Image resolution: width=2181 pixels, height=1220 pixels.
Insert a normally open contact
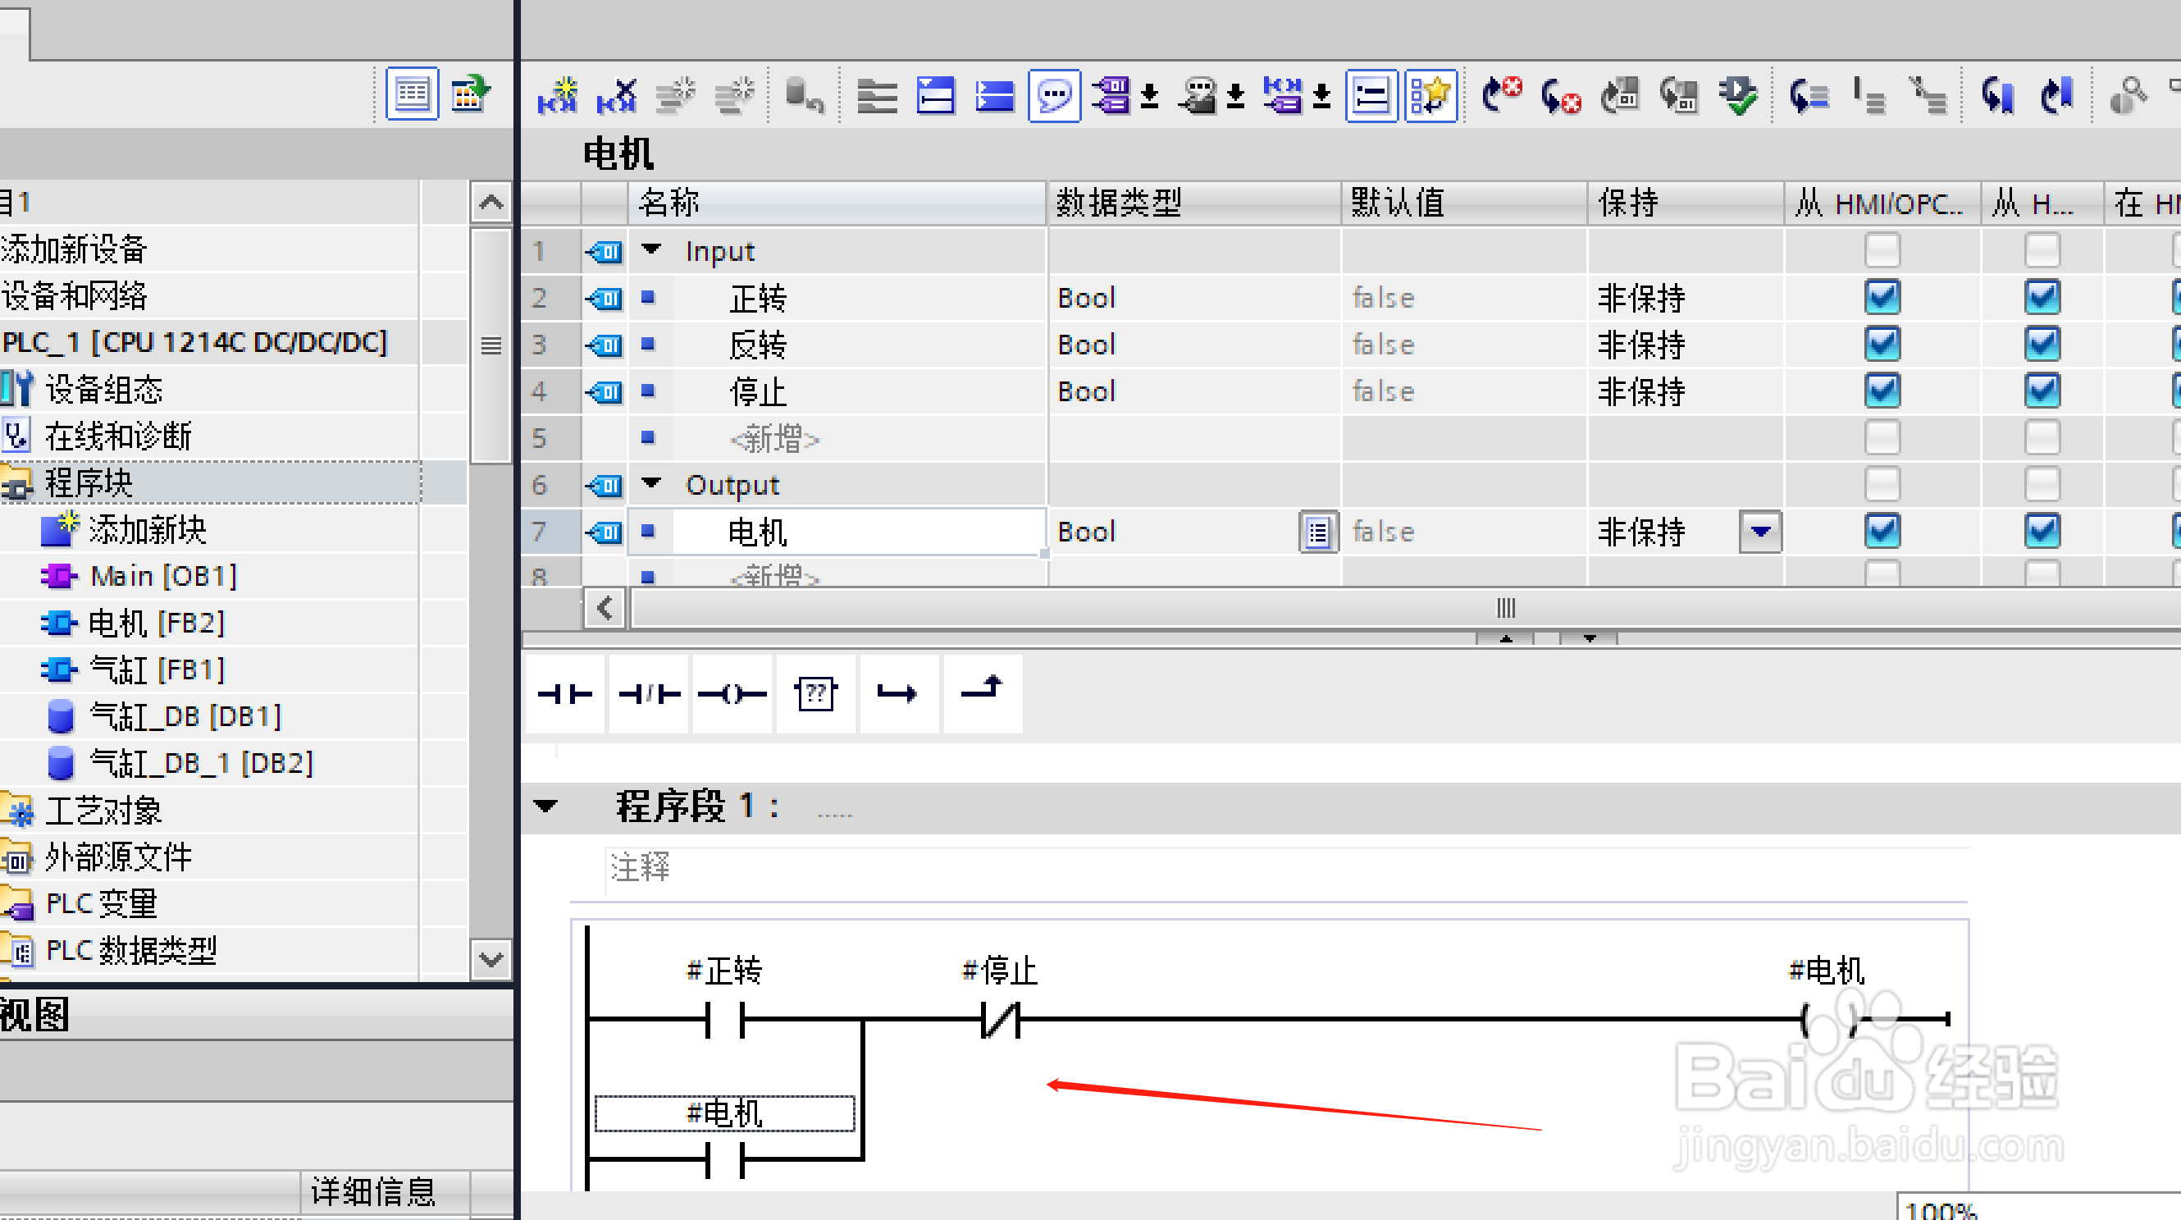click(x=564, y=694)
